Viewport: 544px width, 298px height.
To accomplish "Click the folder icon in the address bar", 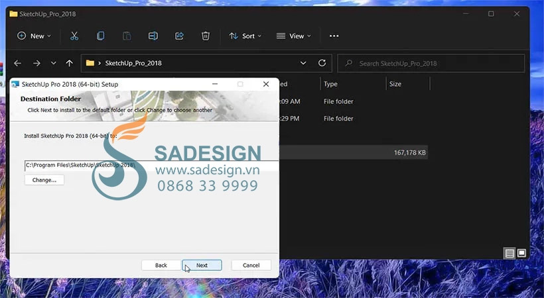I will [x=90, y=63].
